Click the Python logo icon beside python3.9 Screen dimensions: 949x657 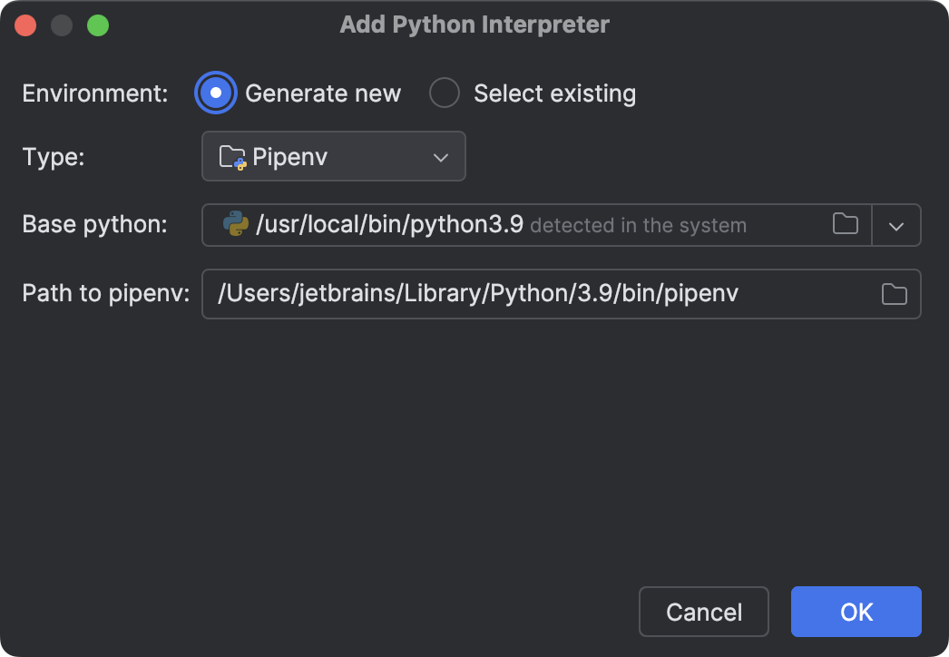pyautogui.click(x=236, y=224)
